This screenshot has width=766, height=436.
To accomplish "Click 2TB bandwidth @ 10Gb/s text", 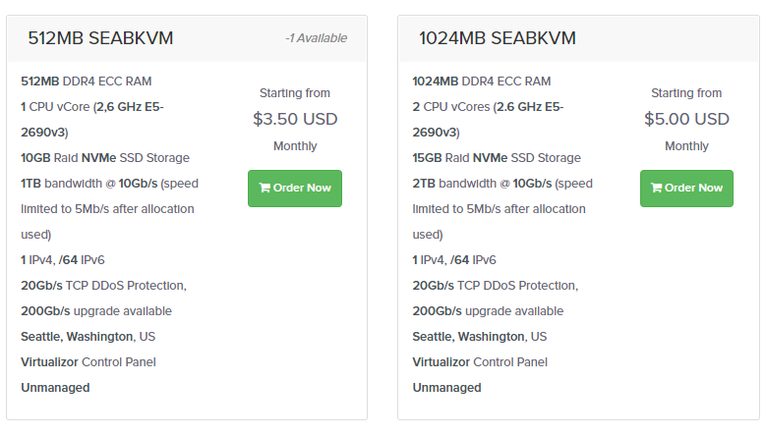I will (x=482, y=184).
